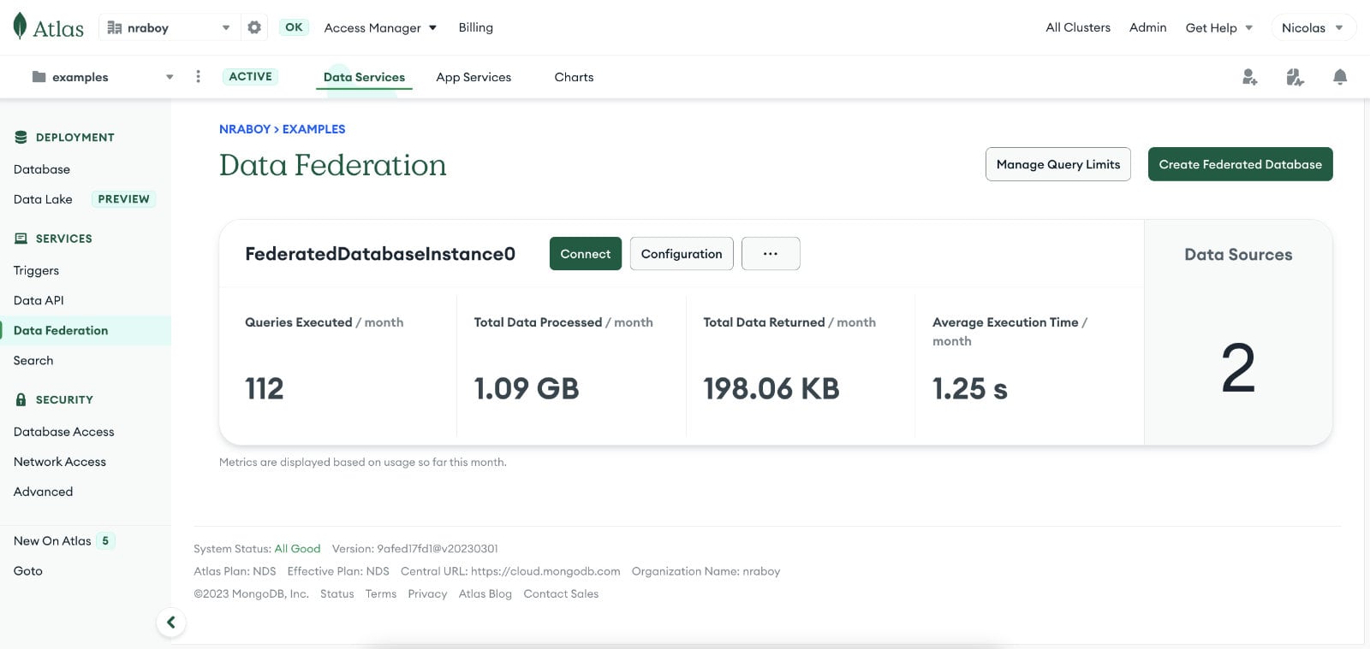
Task: Open the footer Contact Sales link
Action: (x=561, y=593)
